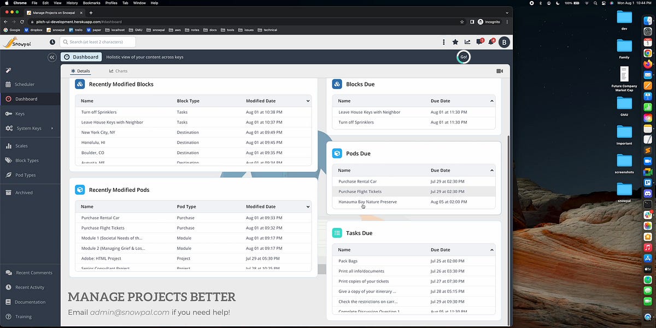The image size is (656, 328).
Task: Open the clock history icon beside search
Action: (x=52, y=42)
